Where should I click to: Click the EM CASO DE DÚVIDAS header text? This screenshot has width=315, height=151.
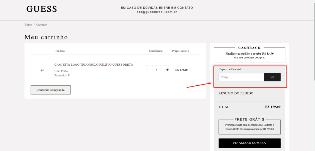point(157,8)
